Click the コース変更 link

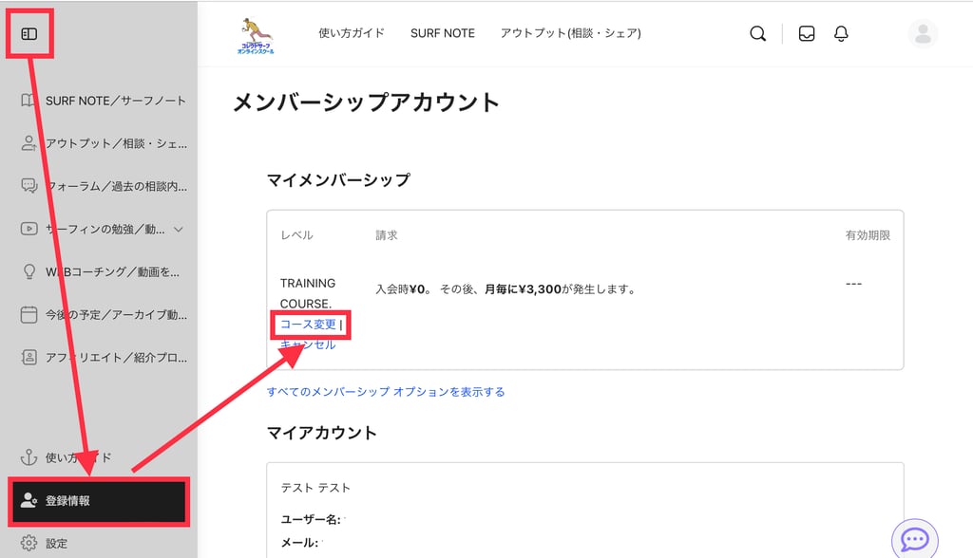(x=308, y=325)
